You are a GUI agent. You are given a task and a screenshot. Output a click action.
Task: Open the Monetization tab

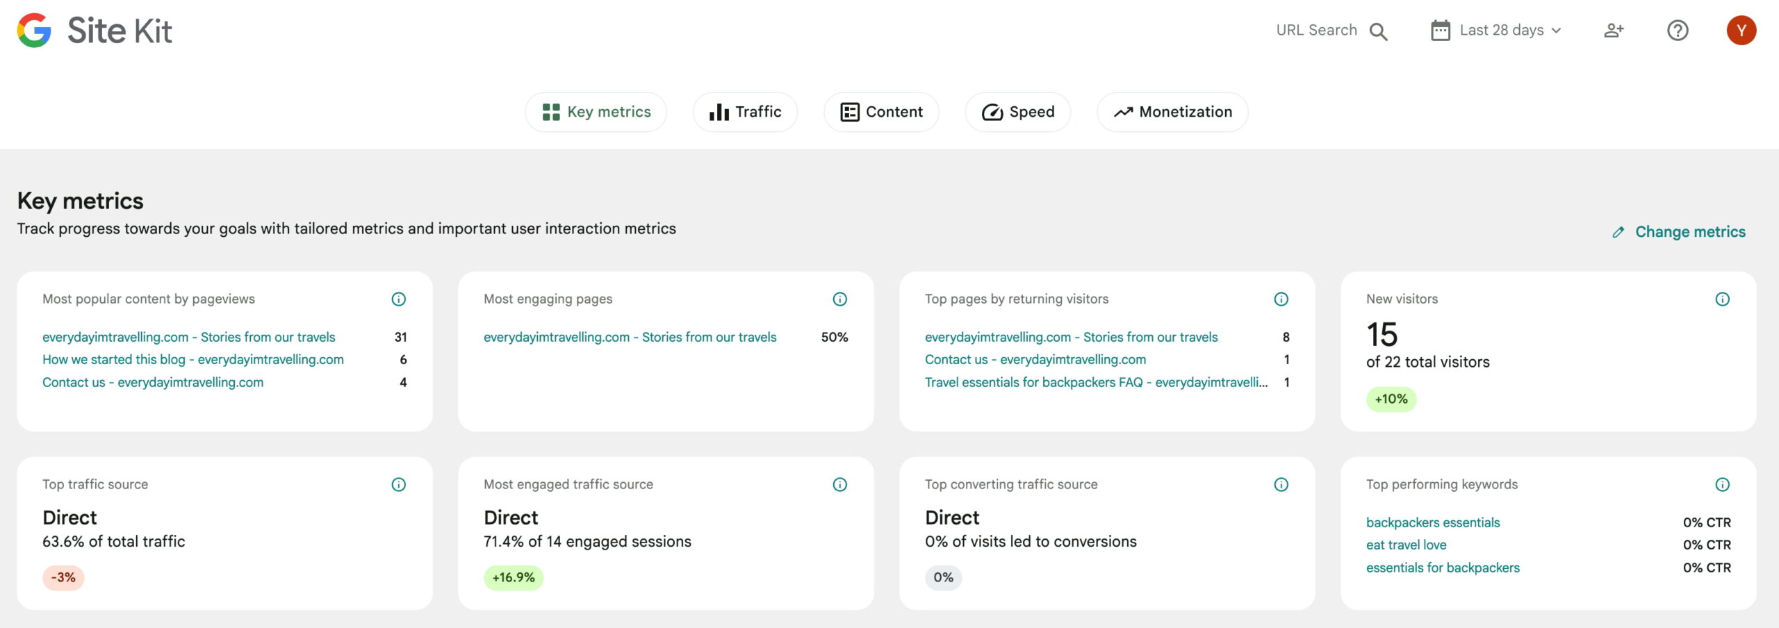pos(1172,112)
